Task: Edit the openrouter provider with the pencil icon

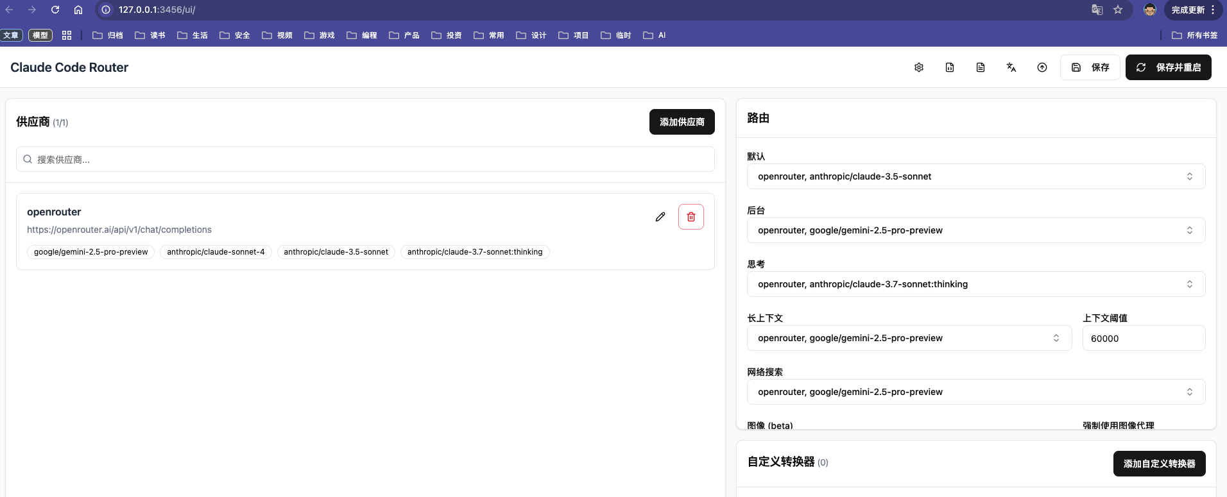Action: coord(660,217)
